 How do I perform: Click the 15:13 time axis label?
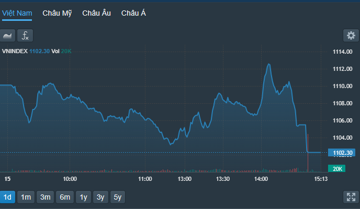tap(320, 179)
